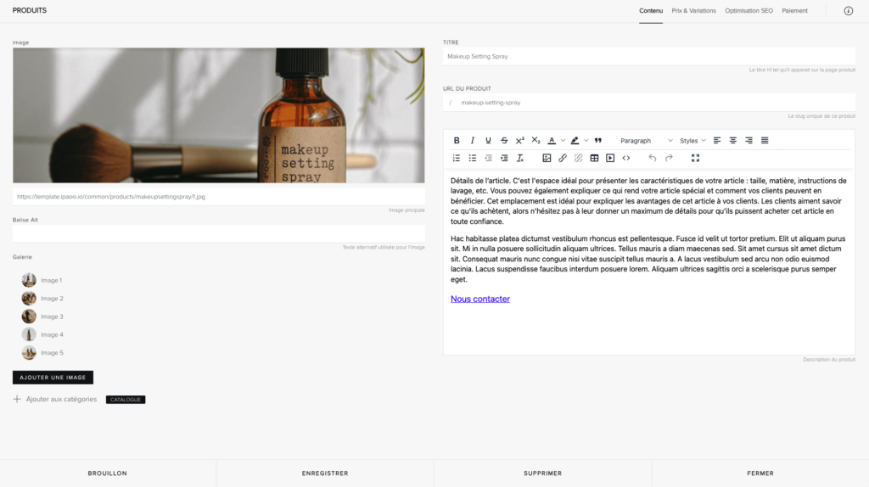Click the Fermer button
Image resolution: width=869 pixels, height=487 pixels.
(x=760, y=473)
